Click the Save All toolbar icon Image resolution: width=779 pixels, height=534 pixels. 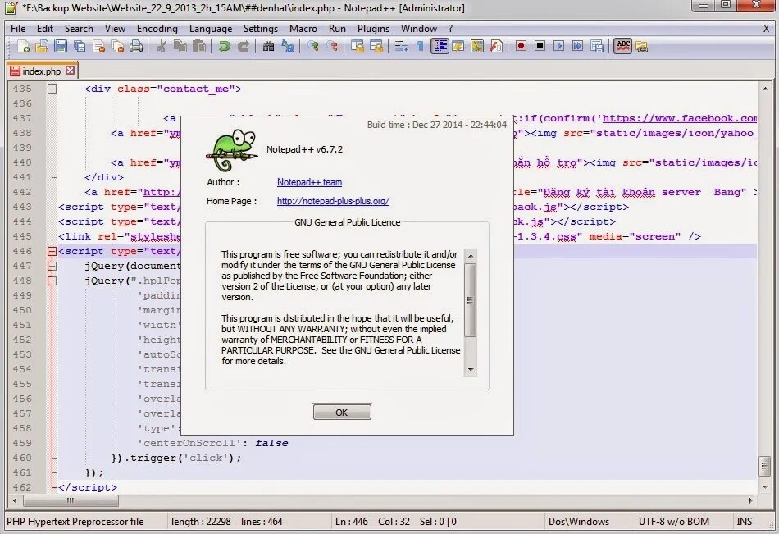(80, 47)
